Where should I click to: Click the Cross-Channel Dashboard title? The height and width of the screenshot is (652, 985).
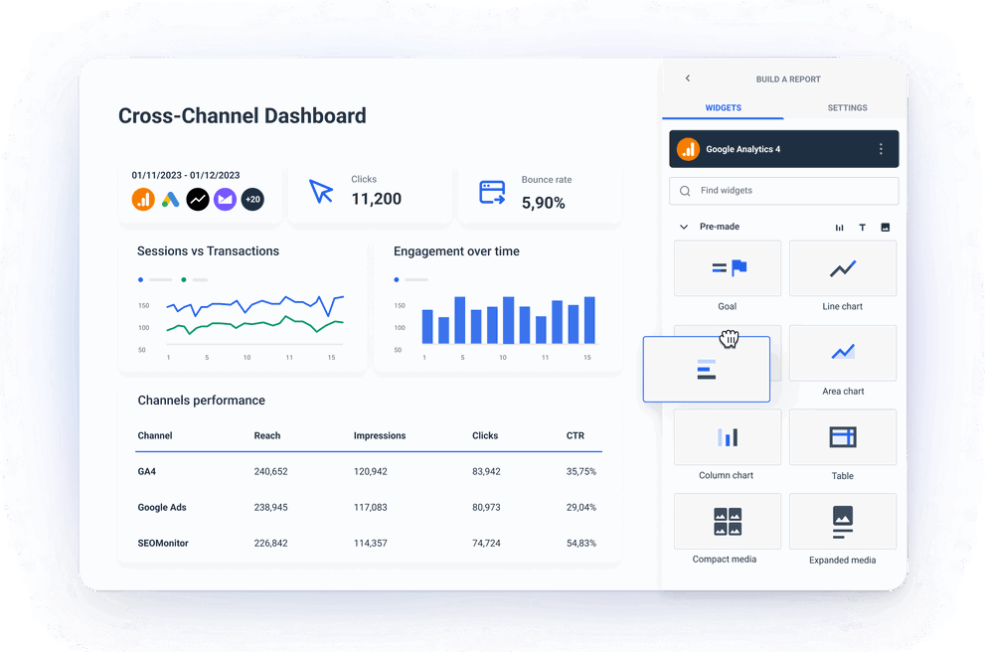click(x=242, y=115)
